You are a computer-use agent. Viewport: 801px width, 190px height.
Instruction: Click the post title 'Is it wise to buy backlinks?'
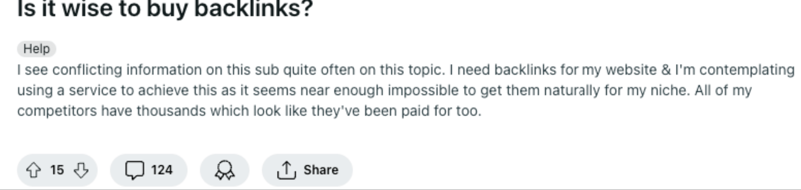coord(165,9)
